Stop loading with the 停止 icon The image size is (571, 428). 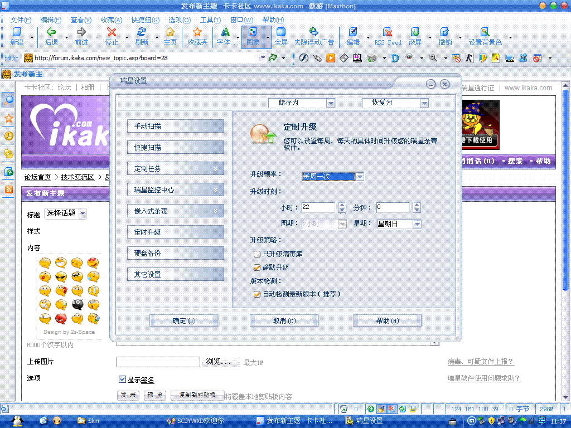112,32
